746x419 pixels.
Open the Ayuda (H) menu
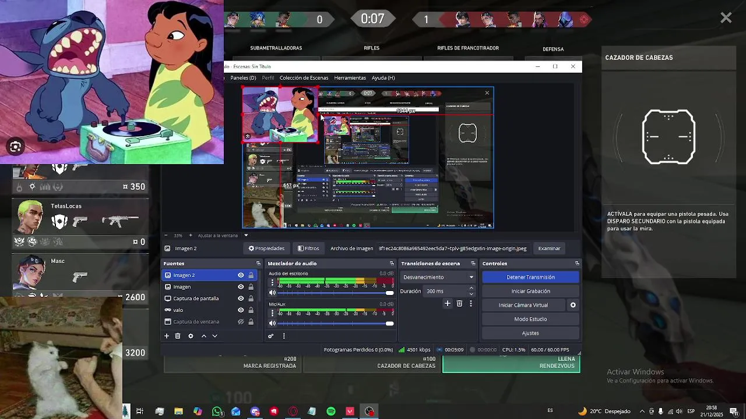tap(383, 77)
